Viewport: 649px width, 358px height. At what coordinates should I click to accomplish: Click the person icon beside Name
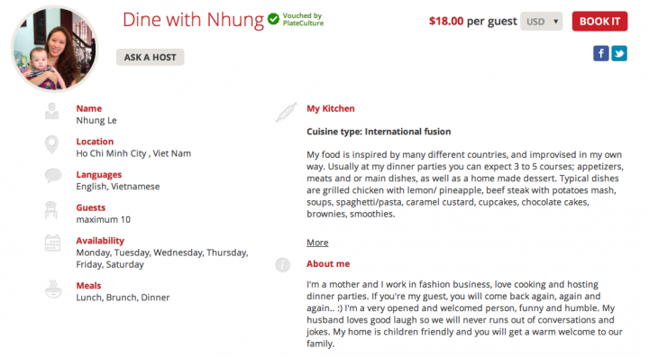click(51, 111)
